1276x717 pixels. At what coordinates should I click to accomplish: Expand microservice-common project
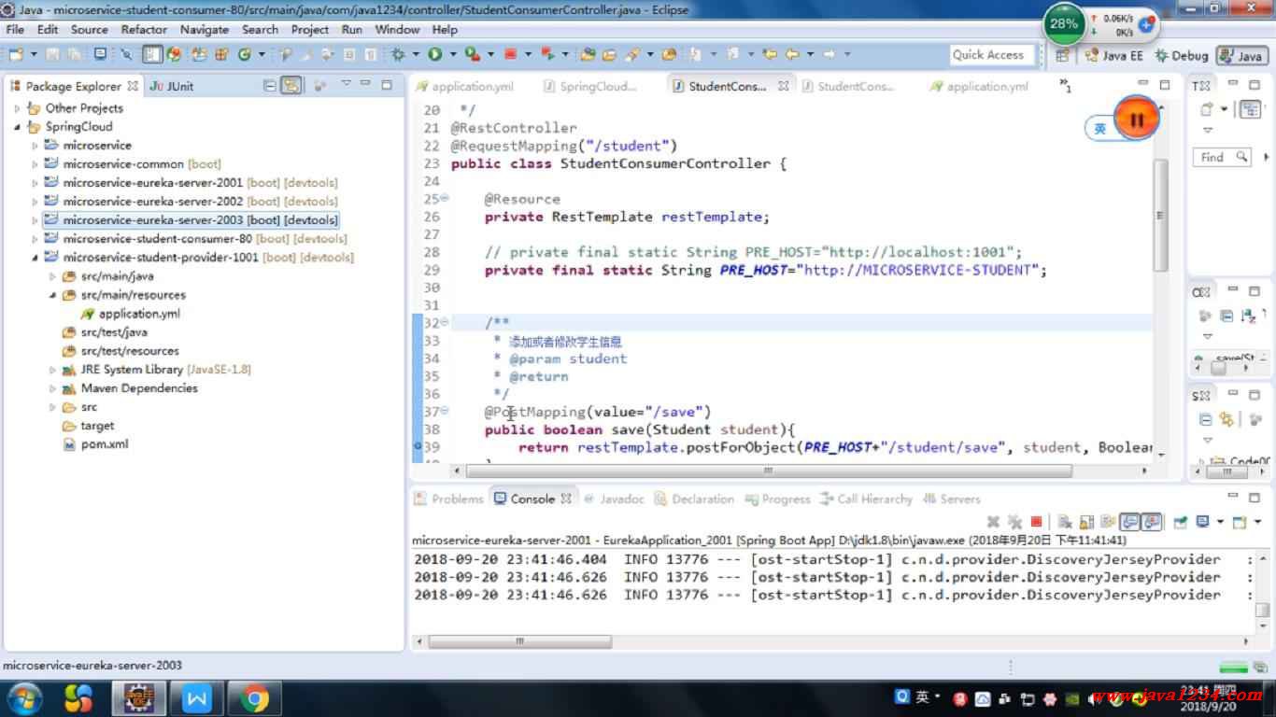(x=35, y=164)
